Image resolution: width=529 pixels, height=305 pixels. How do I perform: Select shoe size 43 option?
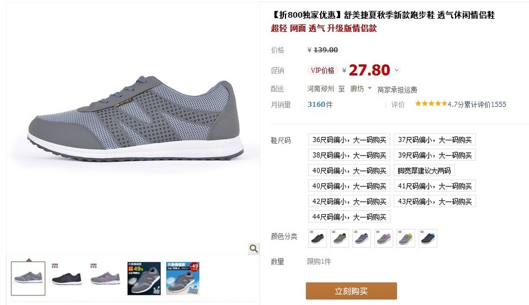435,201
